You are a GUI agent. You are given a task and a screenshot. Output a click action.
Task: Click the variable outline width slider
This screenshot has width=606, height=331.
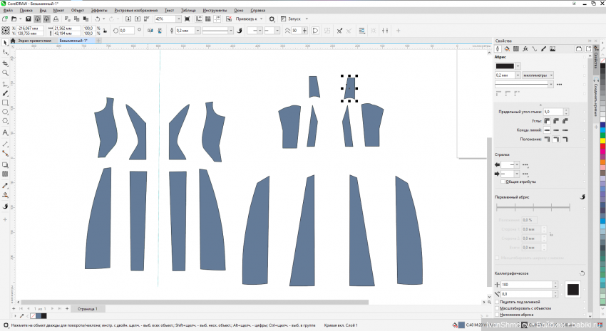[x=533, y=208]
